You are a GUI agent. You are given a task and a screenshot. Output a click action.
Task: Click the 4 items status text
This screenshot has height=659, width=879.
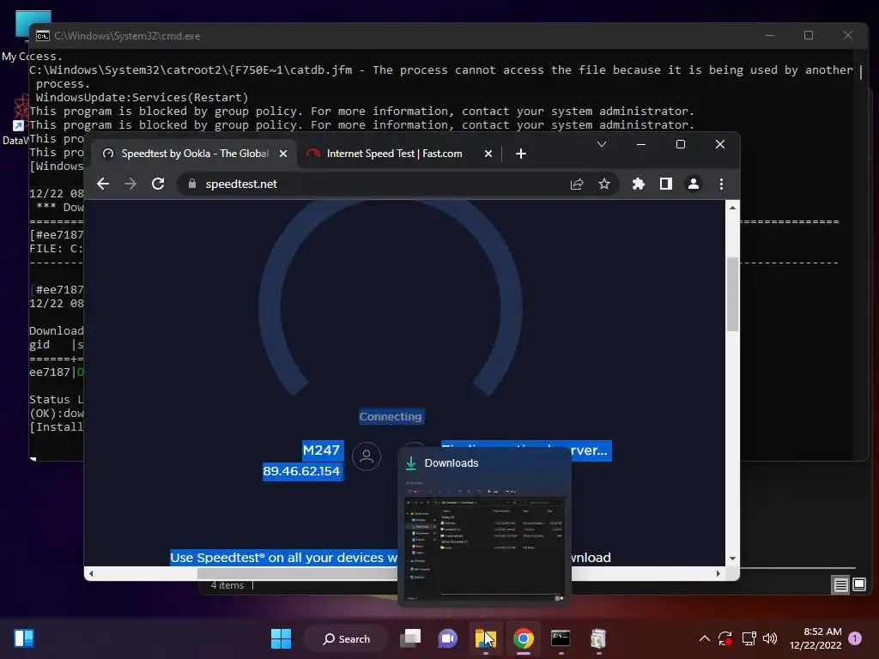tap(227, 585)
